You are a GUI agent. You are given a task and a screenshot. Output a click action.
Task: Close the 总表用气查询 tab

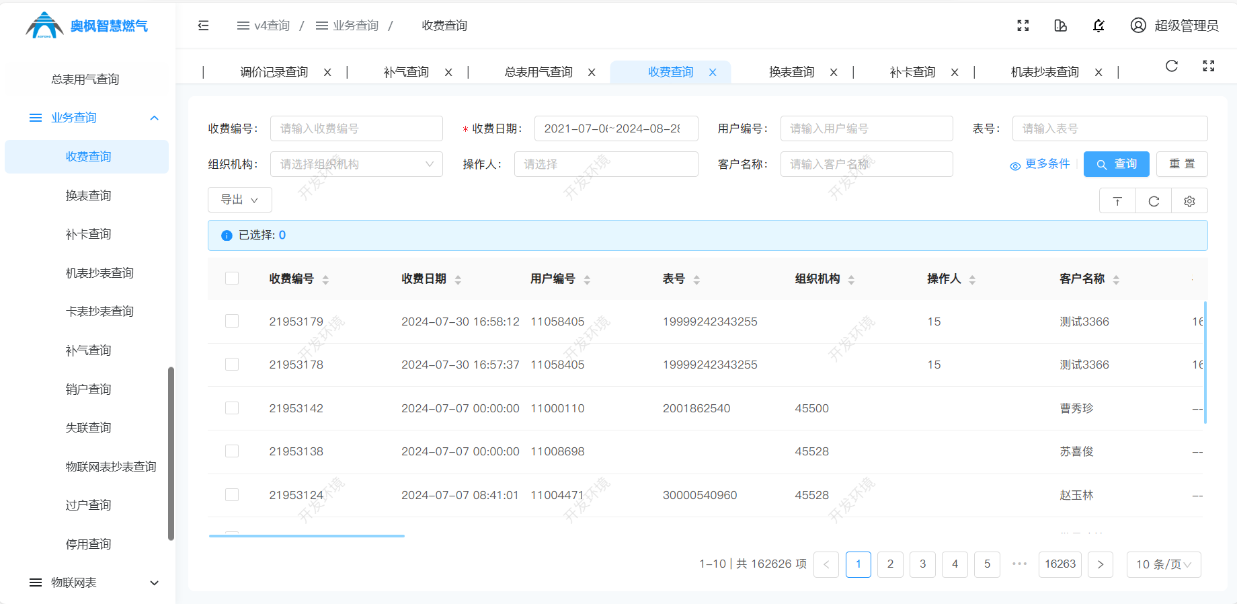click(592, 72)
